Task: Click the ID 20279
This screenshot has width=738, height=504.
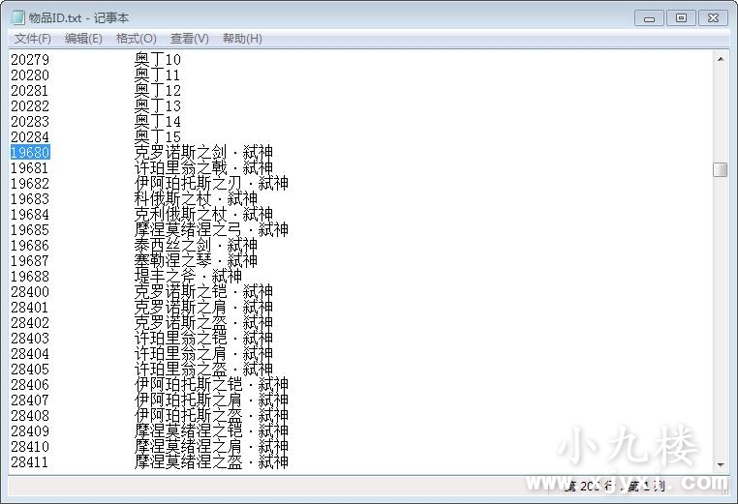Action: click(30, 60)
